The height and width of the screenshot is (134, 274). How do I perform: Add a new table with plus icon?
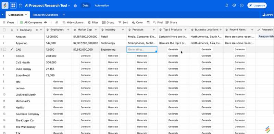click(64, 15)
